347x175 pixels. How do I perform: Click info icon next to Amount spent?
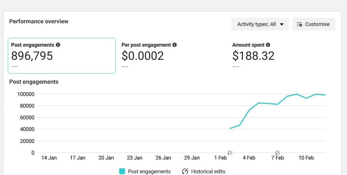(x=268, y=45)
